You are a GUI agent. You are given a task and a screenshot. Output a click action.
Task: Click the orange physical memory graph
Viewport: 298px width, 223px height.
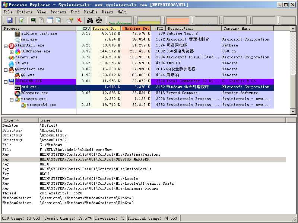[178, 20]
